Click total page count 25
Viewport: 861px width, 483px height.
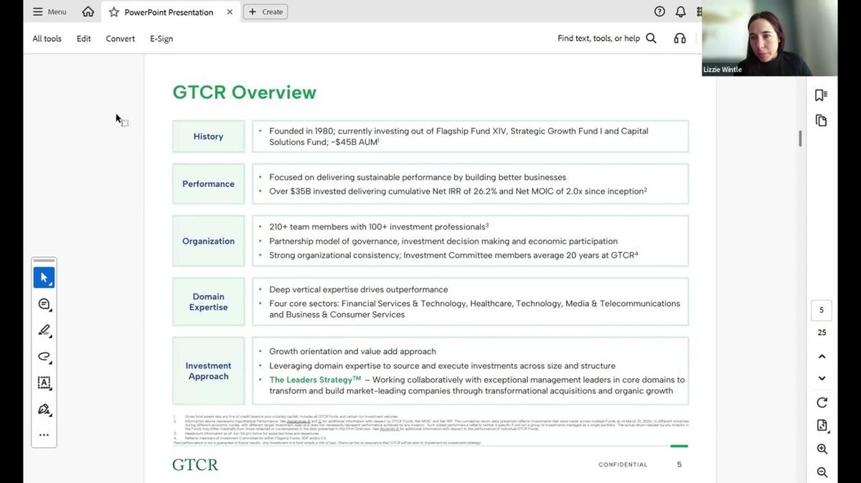pos(822,333)
